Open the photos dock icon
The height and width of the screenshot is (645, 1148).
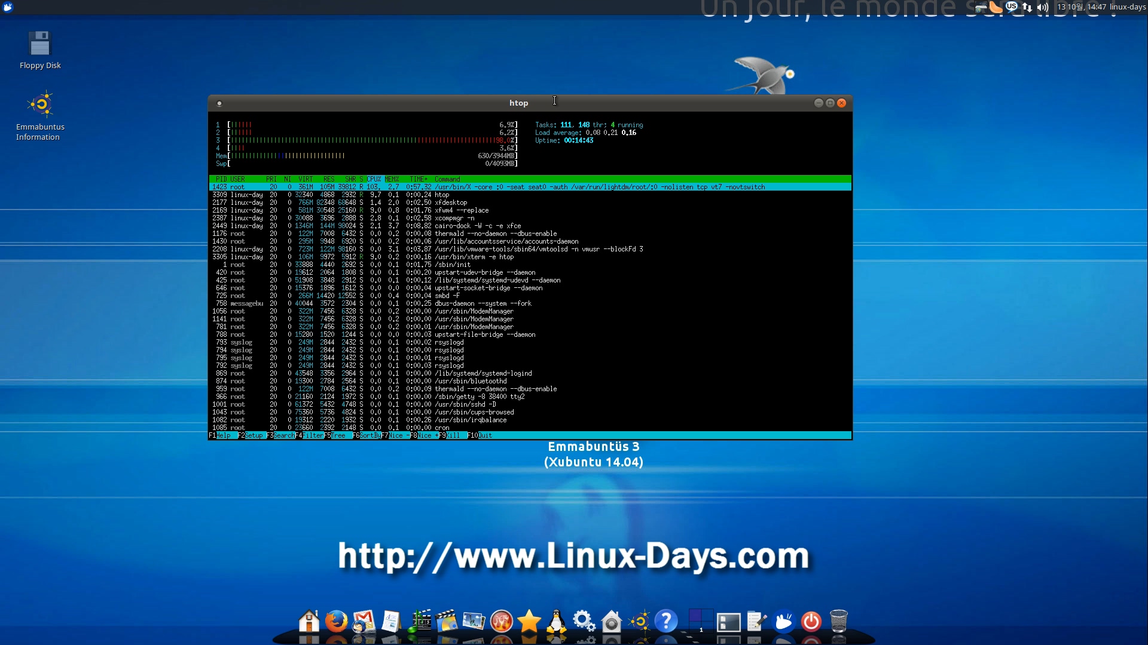[474, 621]
